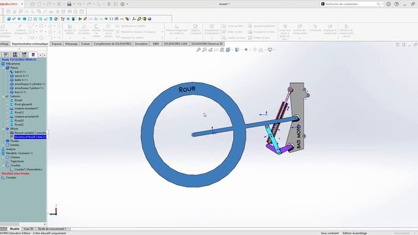The width and height of the screenshot is (418, 235).
Task: Click the View Settings monitor icon
Action: [270, 50]
